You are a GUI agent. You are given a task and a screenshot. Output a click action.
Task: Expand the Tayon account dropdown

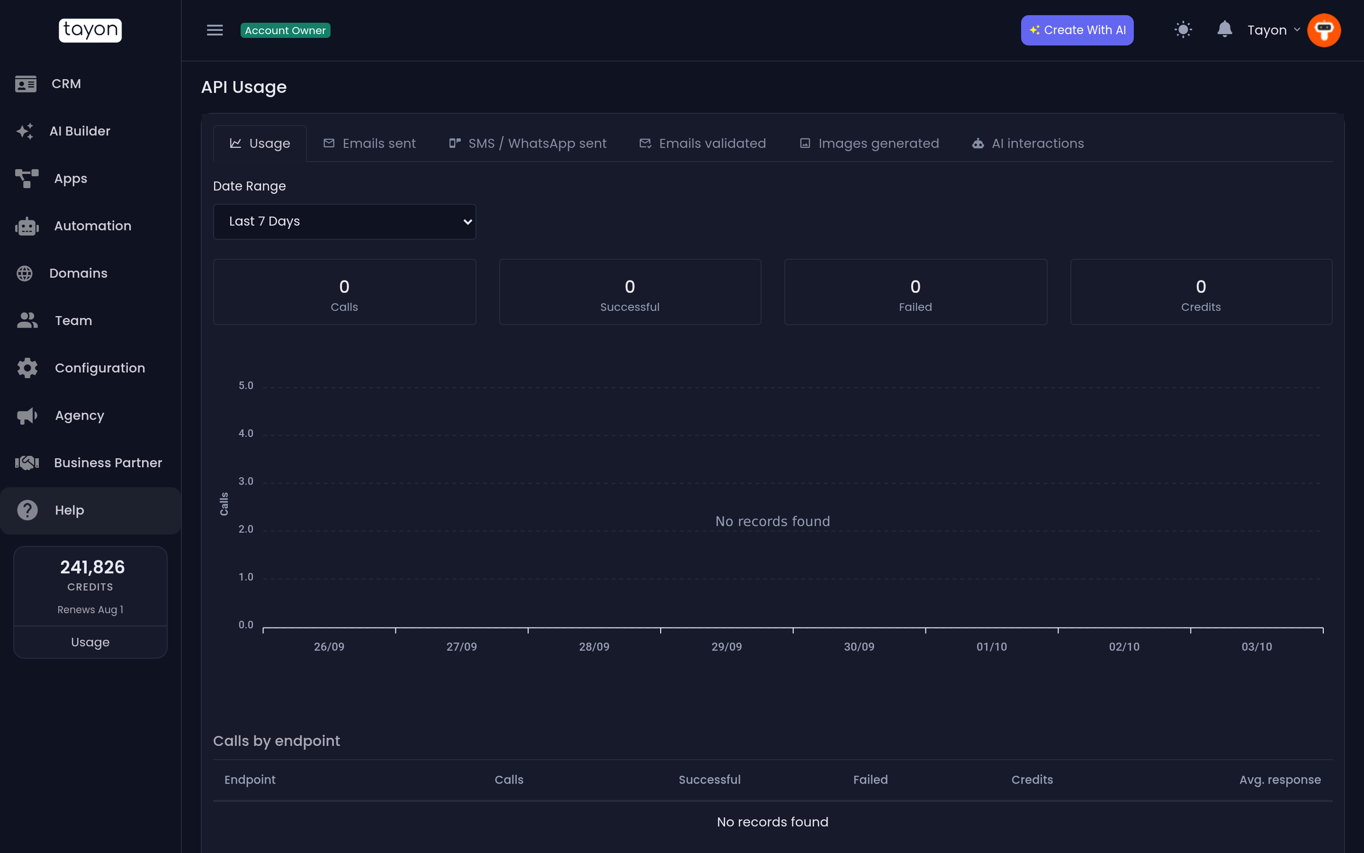pyautogui.click(x=1273, y=30)
